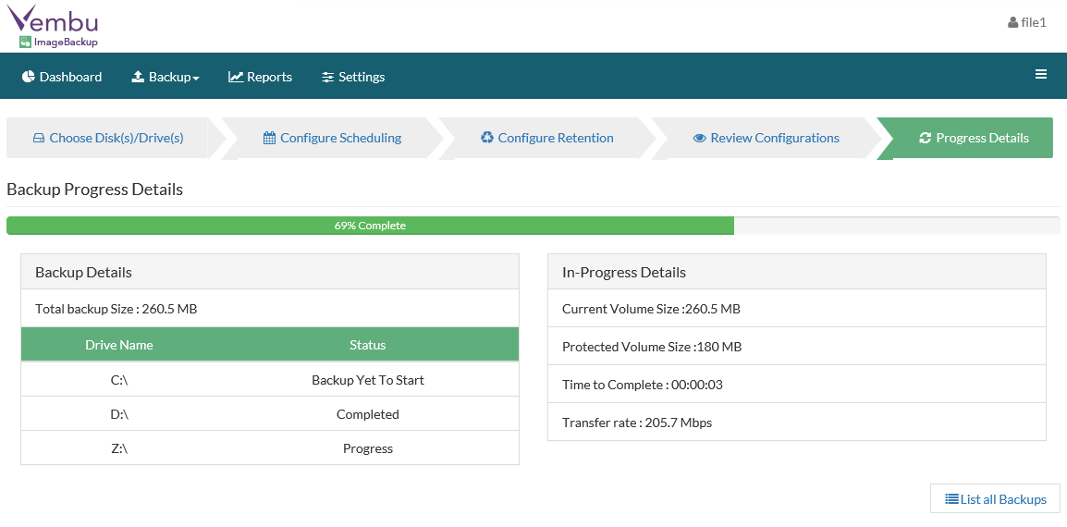
Task: Click the 69% Complete progress bar
Action: point(370,226)
